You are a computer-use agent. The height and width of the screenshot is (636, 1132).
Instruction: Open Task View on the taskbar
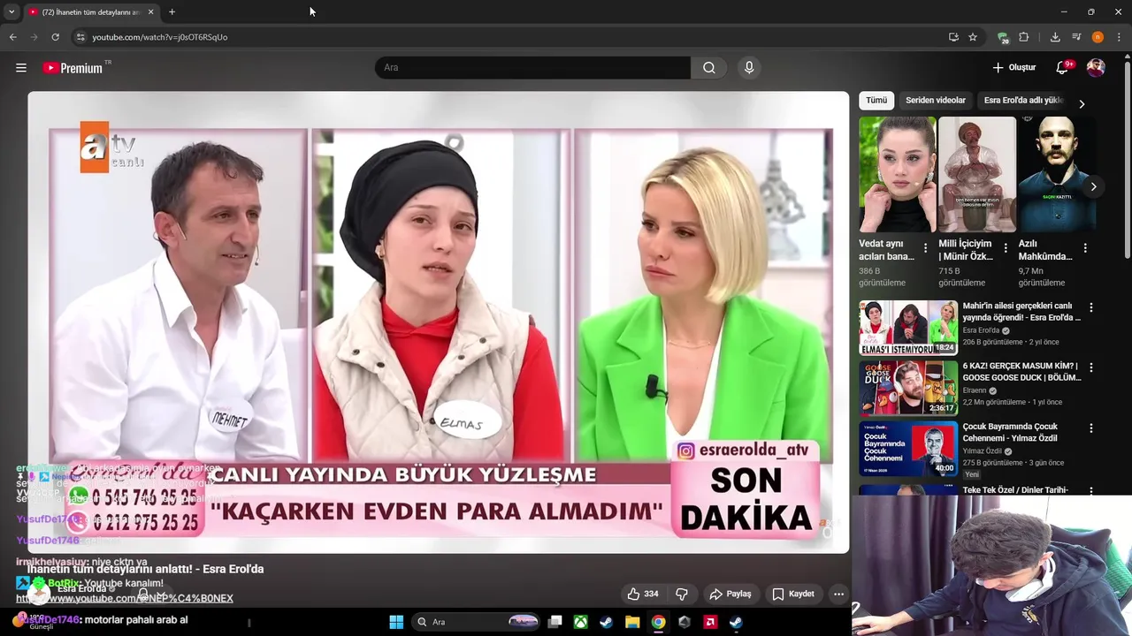tap(555, 622)
